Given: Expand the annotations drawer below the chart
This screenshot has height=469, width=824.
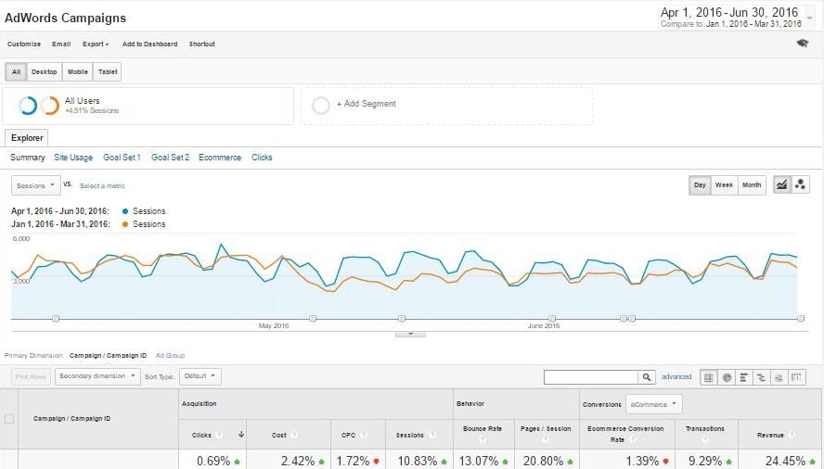Looking at the screenshot, I should [410, 334].
